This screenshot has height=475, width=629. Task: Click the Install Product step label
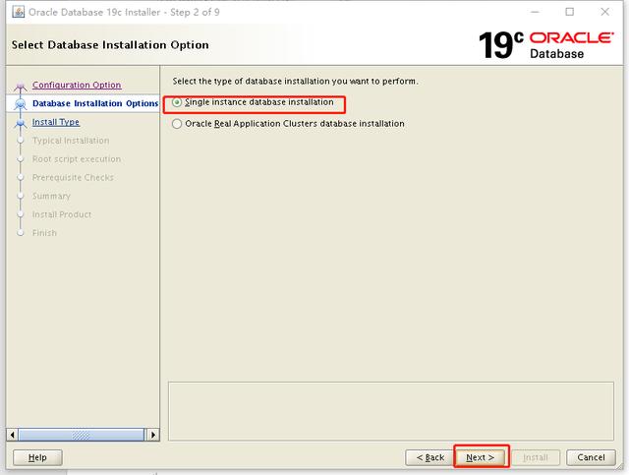click(x=62, y=214)
